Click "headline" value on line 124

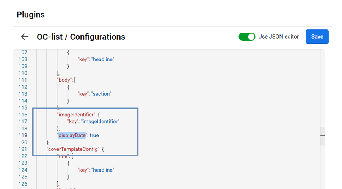[103, 170]
